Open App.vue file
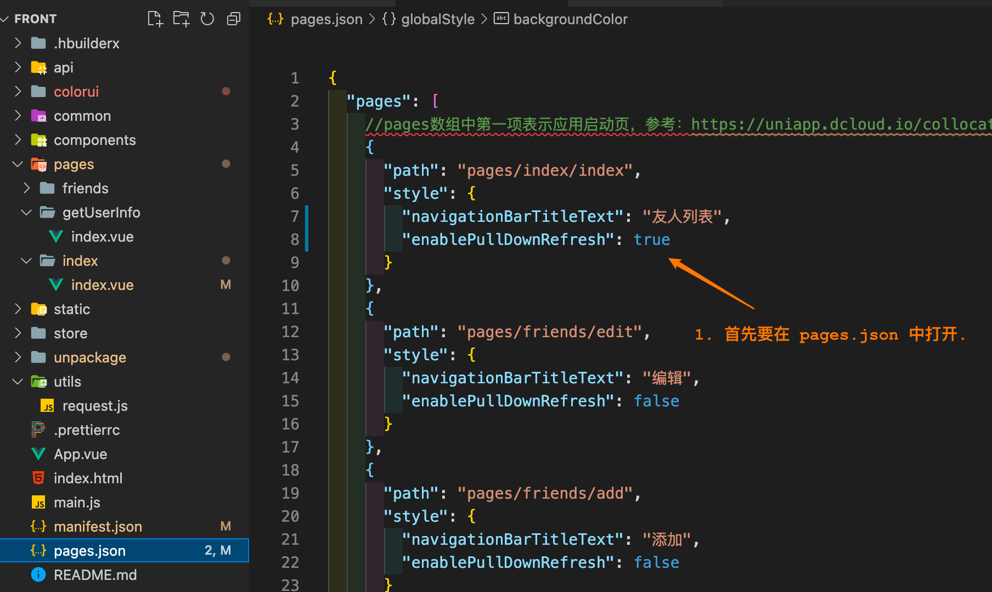Screen dimensions: 992x592 coord(81,454)
